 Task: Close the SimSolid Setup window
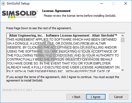[126, 3]
